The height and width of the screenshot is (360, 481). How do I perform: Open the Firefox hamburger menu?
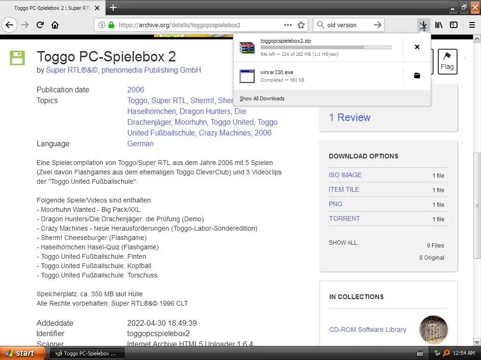coord(472,25)
